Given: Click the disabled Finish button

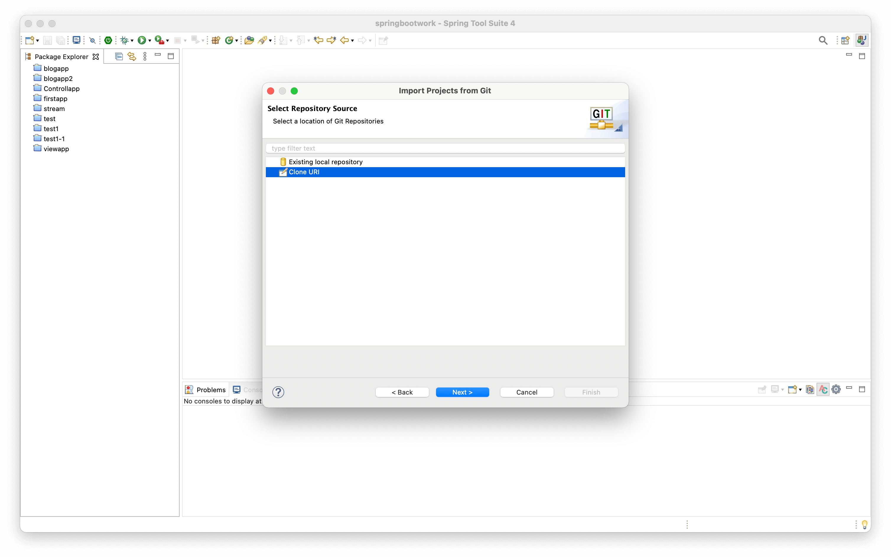Looking at the screenshot, I should pos(591,392).
